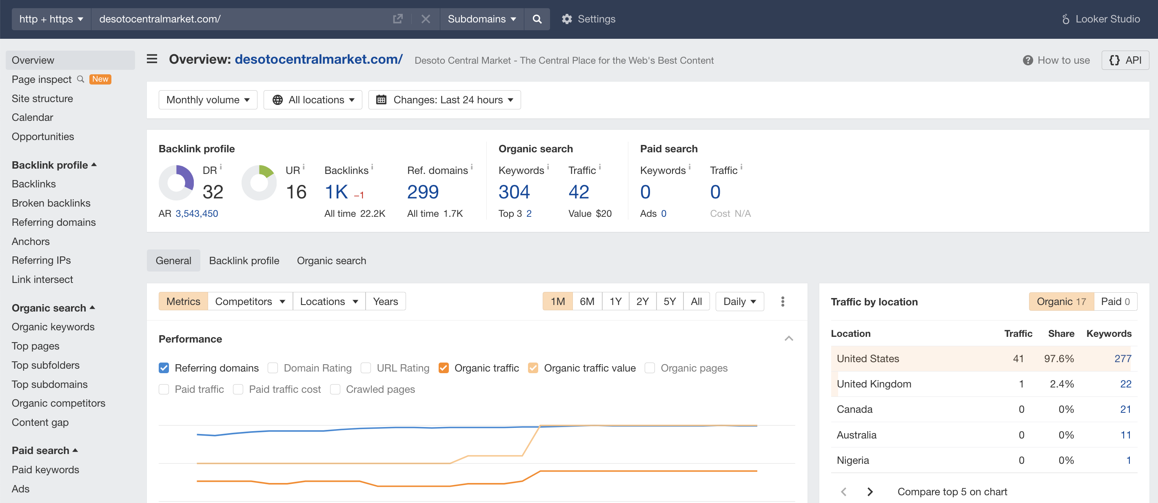The height and width of the screenshot is (503, 1158).
Task: Collapse the Performance section chevron
Action: [788, 339]
